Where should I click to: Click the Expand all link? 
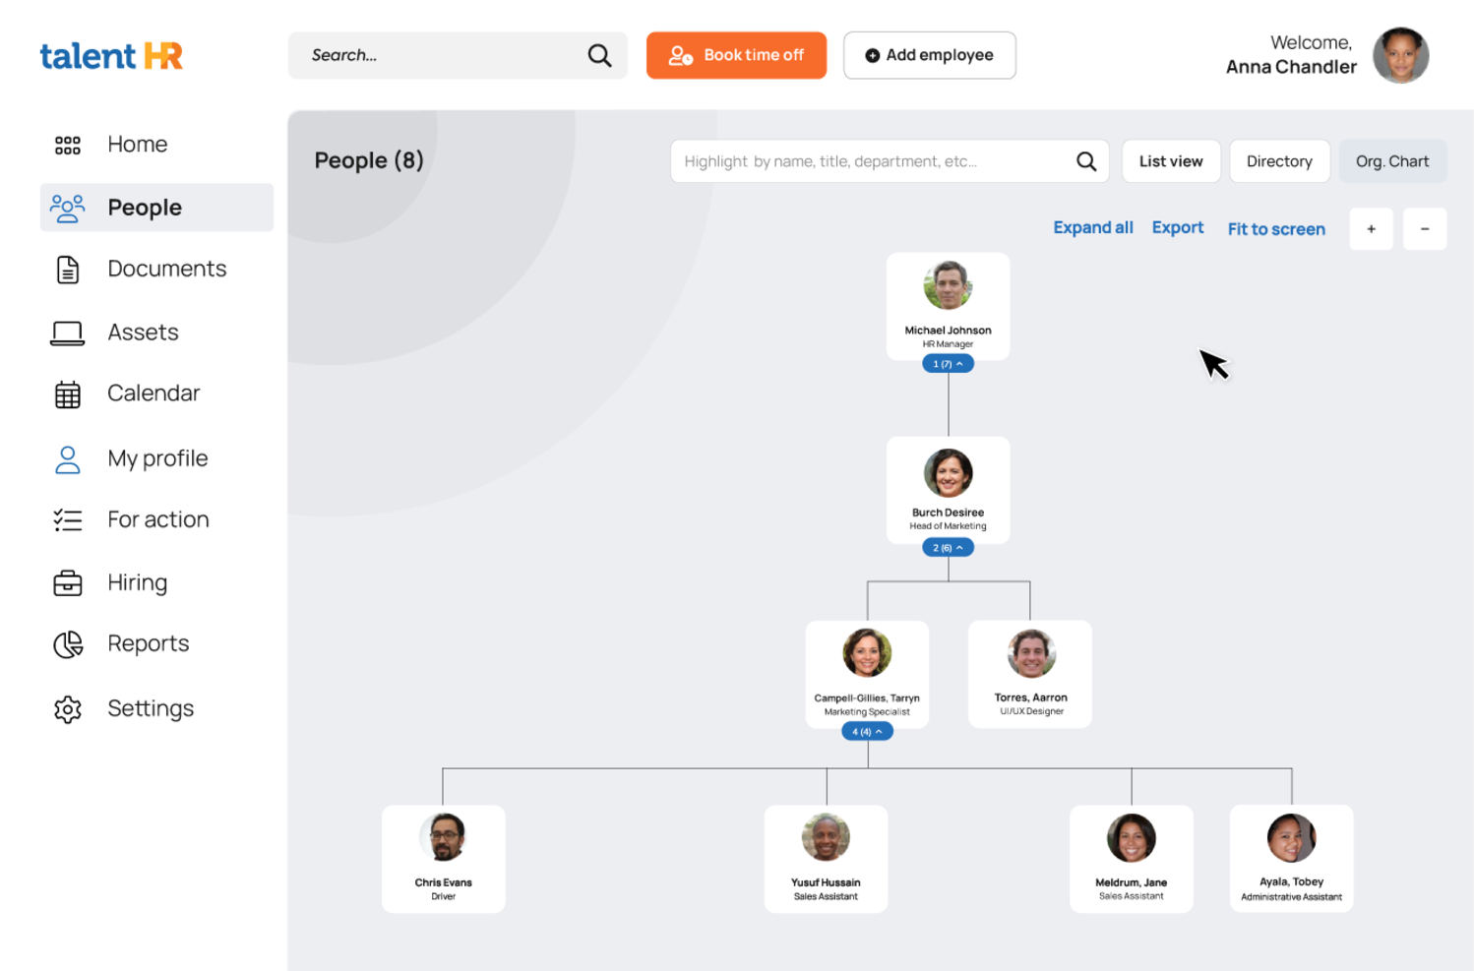pos(1092,228)
